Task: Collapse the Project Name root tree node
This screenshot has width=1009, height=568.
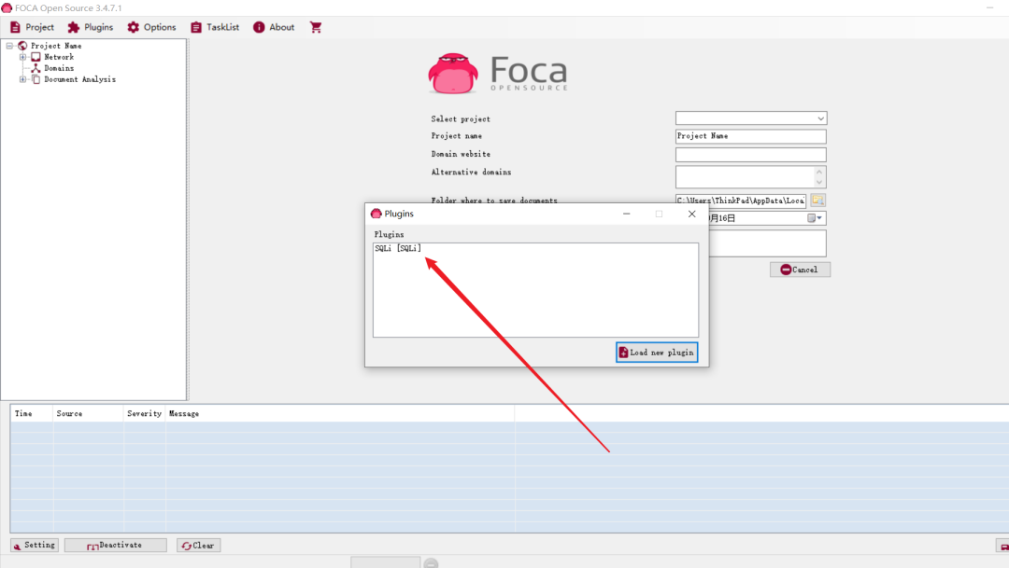Action: (x=9, y=46)
